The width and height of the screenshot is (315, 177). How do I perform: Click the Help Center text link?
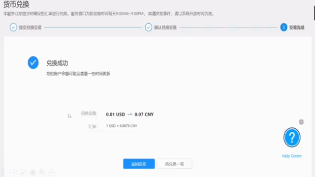292,156
